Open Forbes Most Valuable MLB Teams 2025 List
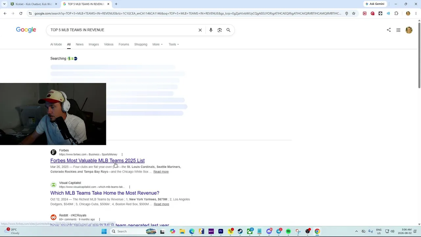Screen dimensions: 421x237 click(97, 161)
